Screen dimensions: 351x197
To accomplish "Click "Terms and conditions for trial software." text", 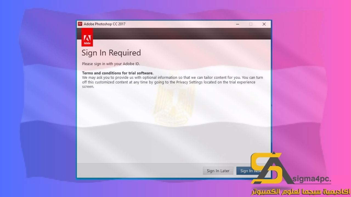I will pyautogui.click(x=118, y=73).
